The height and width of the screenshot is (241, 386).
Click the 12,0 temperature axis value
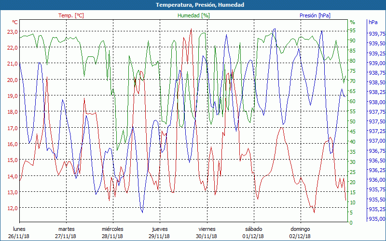(13, 208)
